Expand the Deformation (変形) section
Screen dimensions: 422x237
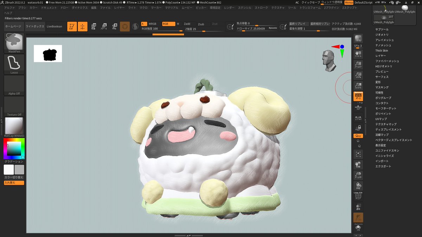coord(378,82)
